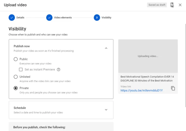The image size is (186, 131).
Task: Select the Unlisted visibility option
Action: [x=16, y=77]
